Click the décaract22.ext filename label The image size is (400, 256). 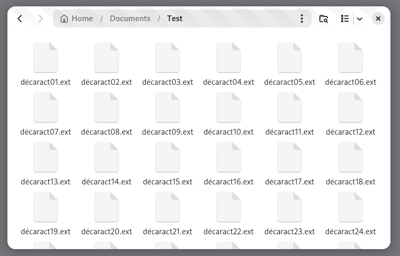[228, 232]
